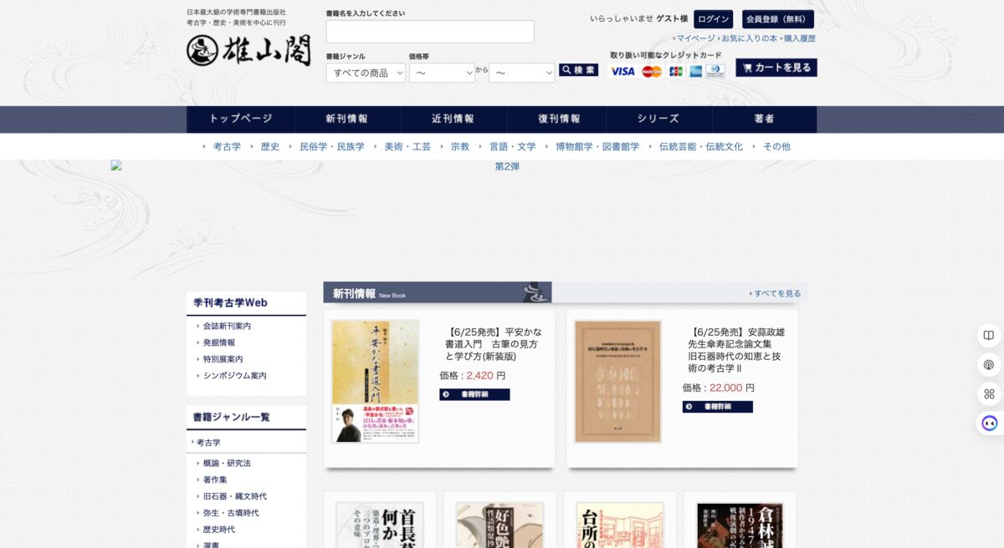
Task: Open sidebar genre 考古学 heading
Action: pos(208,442)
